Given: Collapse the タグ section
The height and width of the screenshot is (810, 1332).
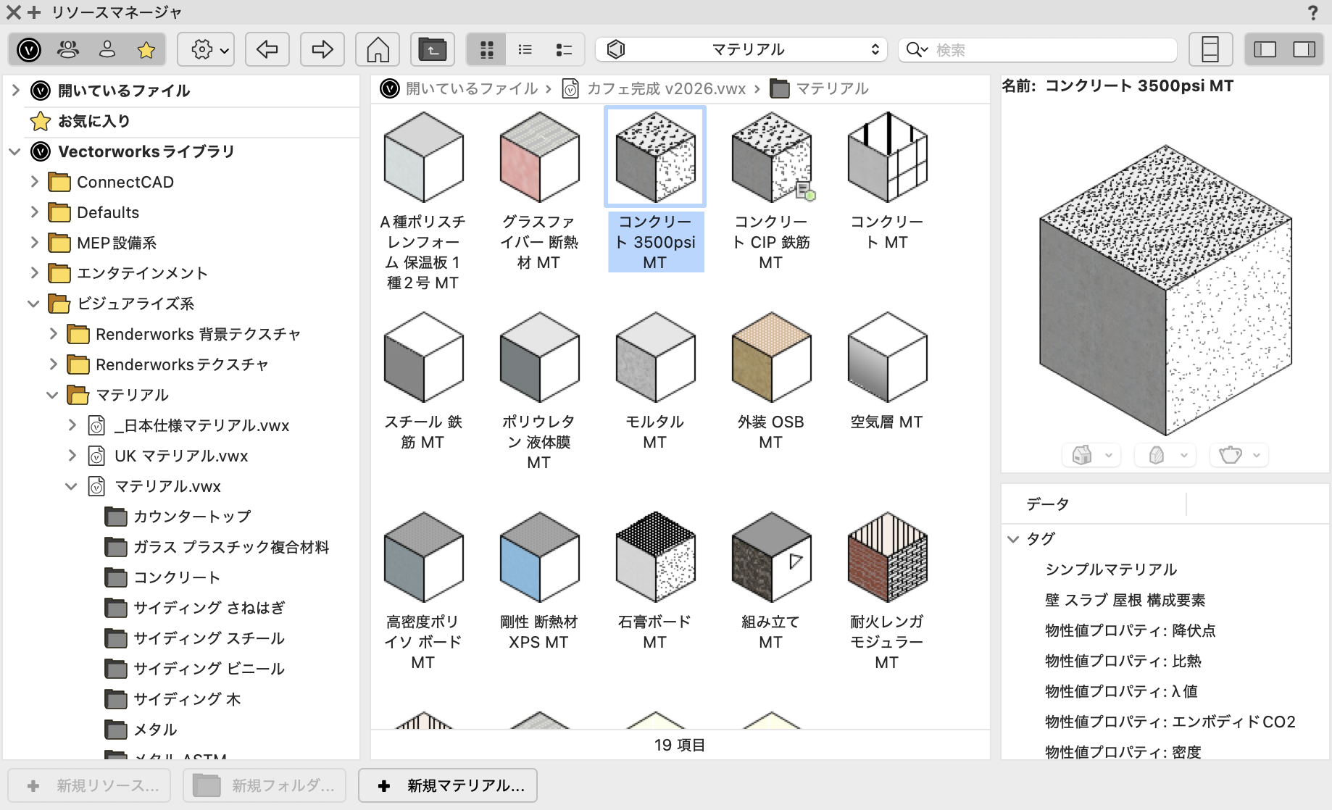Looking at the screenshot, I should coord(1014,539).
